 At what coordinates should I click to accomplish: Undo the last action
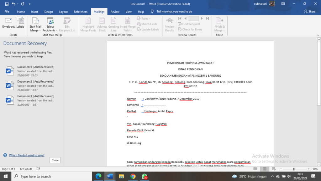coord(13,4)
